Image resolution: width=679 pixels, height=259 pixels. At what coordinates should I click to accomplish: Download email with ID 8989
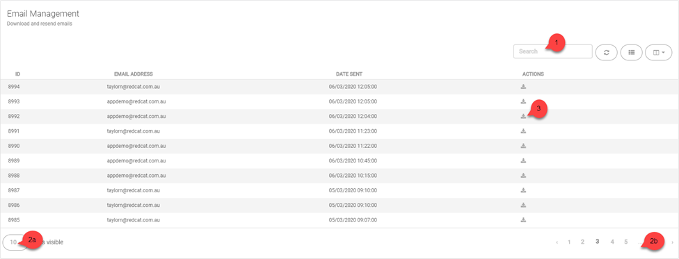click(x=523, y=160)
